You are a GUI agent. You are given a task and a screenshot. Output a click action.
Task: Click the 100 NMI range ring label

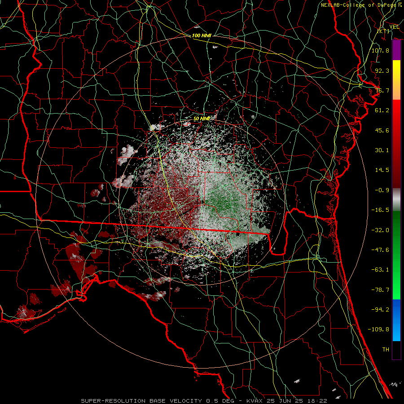[x=202, y=35]
